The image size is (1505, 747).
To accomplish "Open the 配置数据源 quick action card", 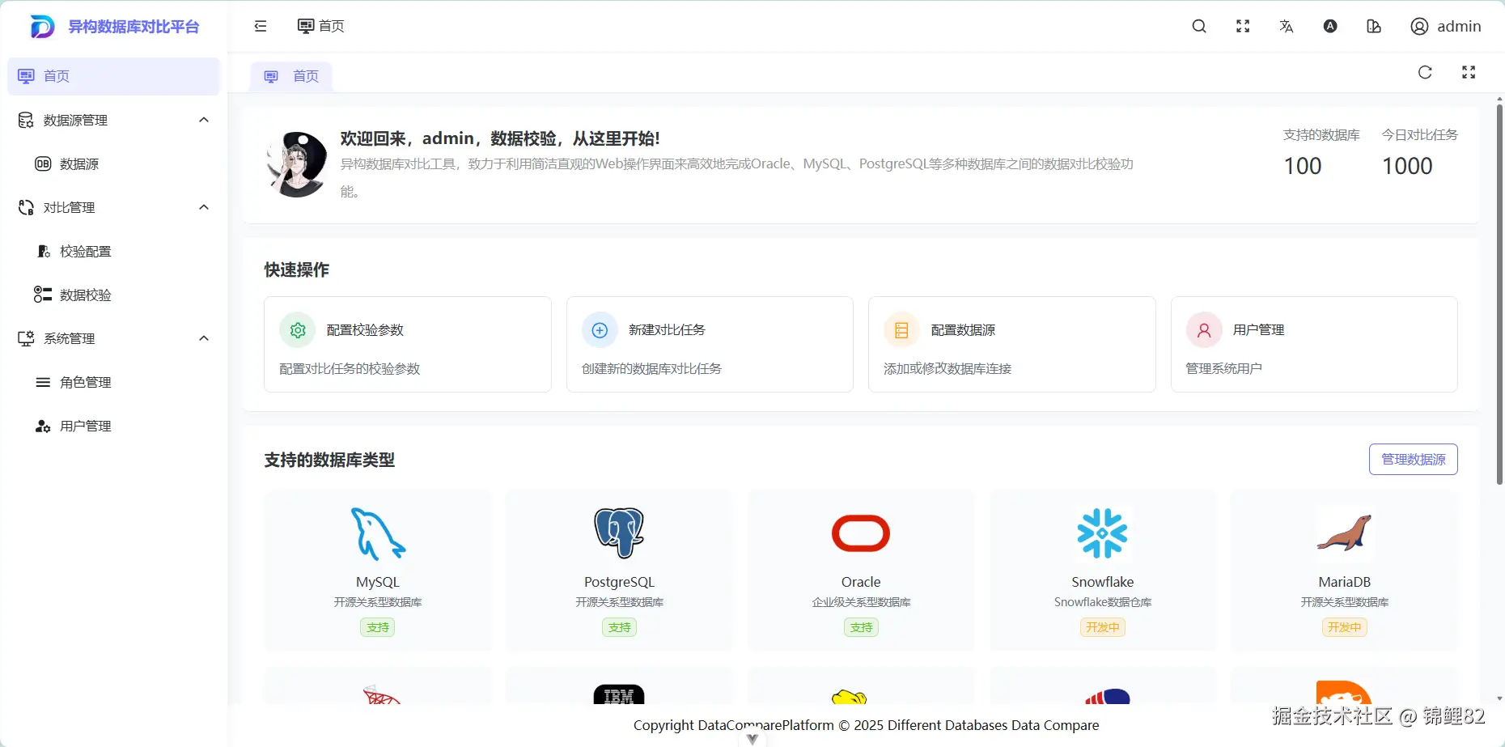I will pos(1011,345).
